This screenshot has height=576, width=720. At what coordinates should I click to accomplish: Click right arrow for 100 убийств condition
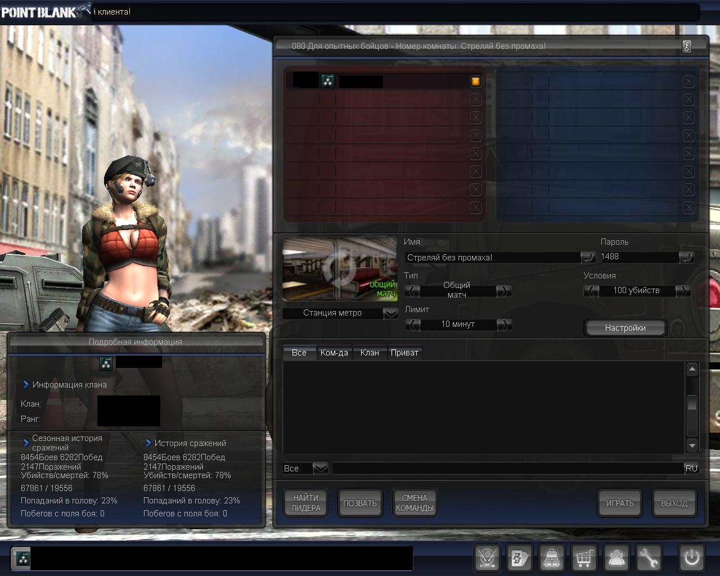(x=682, y=291)
